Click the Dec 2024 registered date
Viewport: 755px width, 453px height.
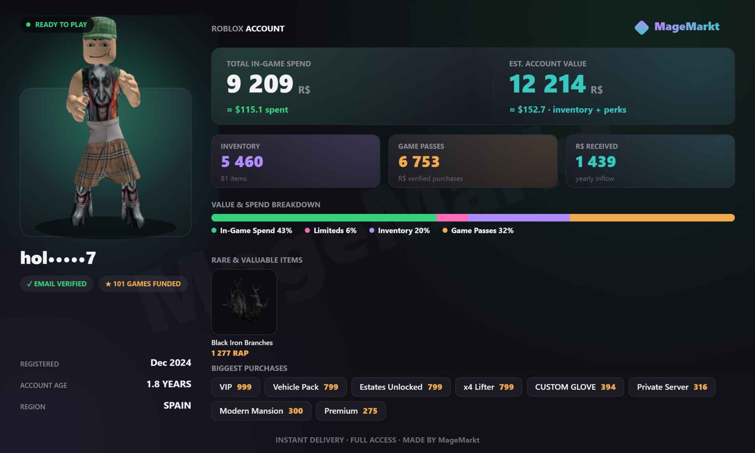point(171,363)
